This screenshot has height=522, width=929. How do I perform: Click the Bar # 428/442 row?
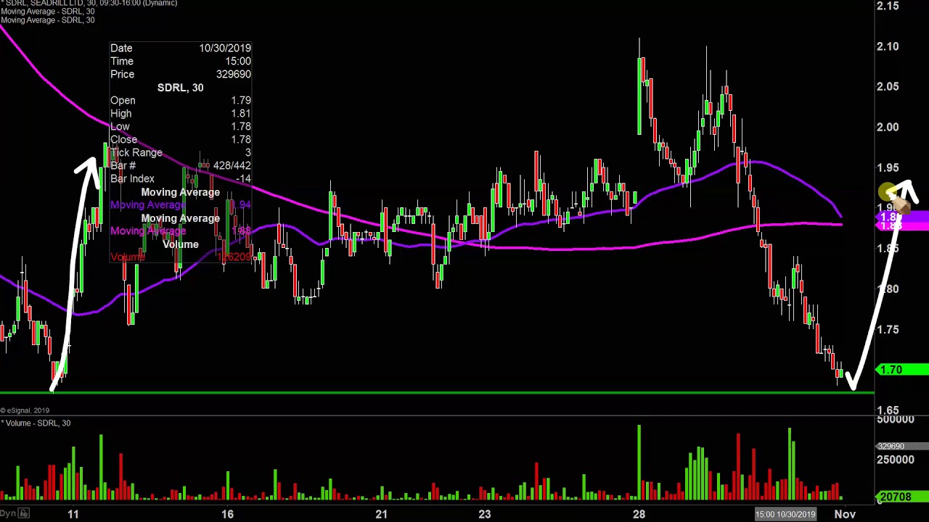180,165
